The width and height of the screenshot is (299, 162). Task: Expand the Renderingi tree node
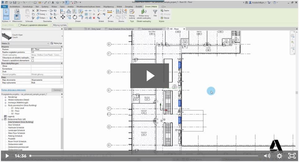pos(5,97)
